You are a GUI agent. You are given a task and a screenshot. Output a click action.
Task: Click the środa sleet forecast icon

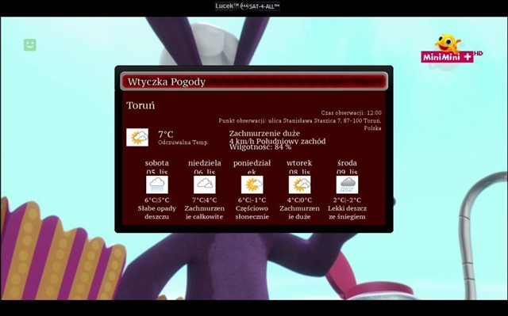click(x=348, y=185)
